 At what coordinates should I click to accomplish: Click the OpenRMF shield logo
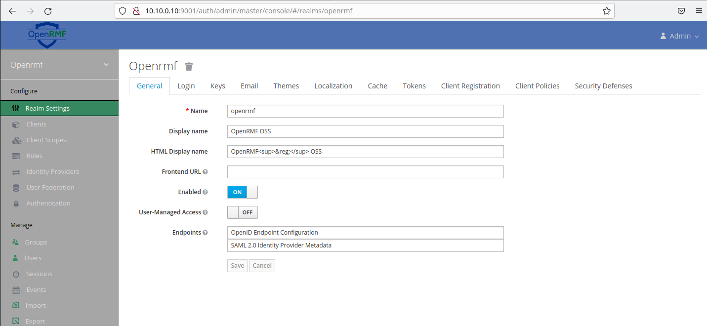(46, 35)
